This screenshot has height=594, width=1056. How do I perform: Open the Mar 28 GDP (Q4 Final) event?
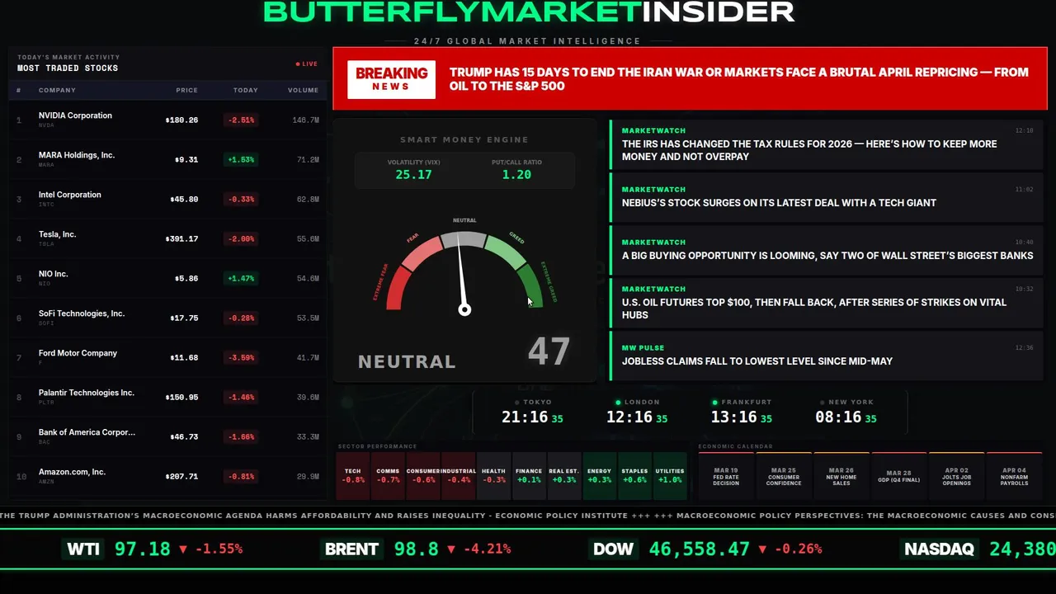(899, 476)
